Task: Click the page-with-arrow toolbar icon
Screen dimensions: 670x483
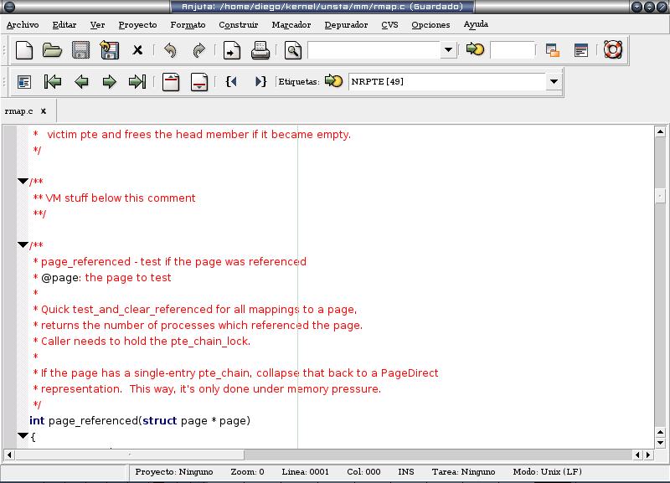Action: [x=232, y=50]
